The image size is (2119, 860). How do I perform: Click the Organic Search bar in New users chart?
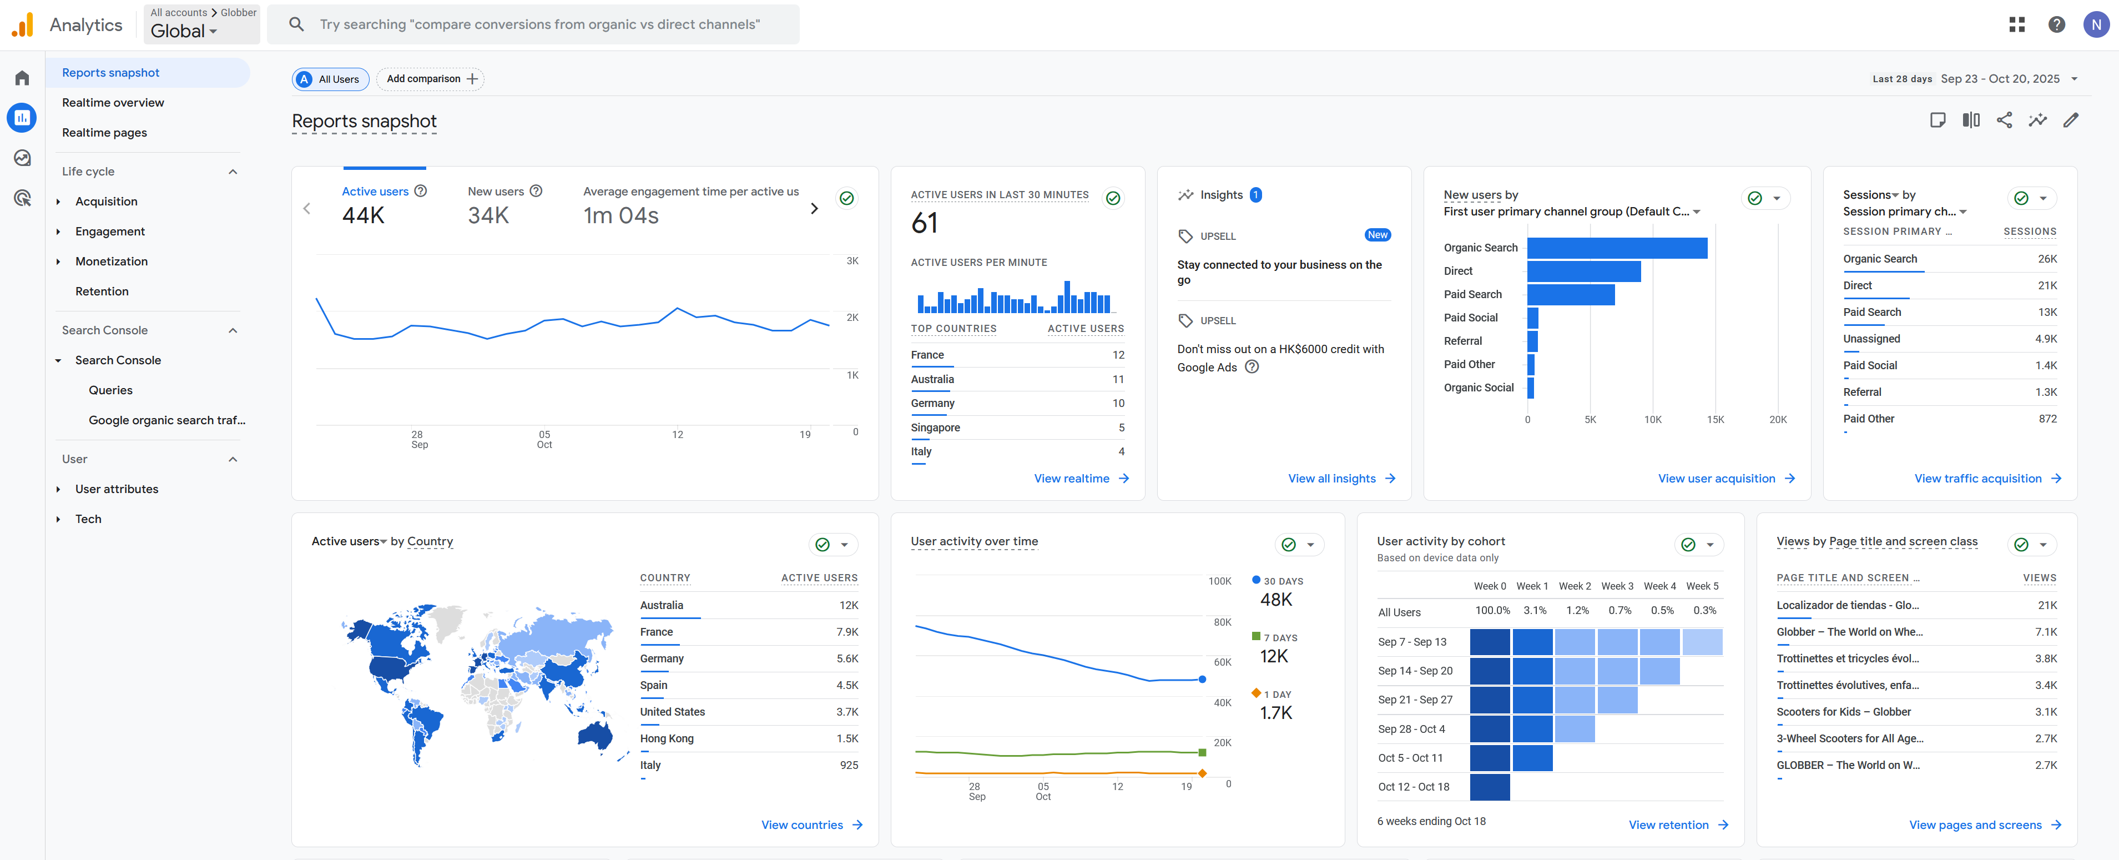1616,248
